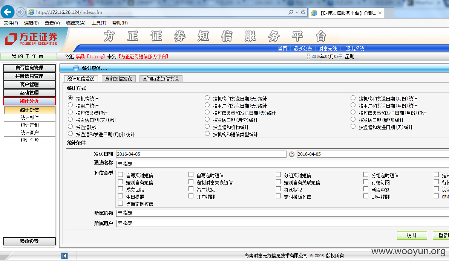Screen dimensions: 449x262
Task: Select 按发送日期(月份)统计 radio button
Action: pyautogui.click(x=207, y=119)
